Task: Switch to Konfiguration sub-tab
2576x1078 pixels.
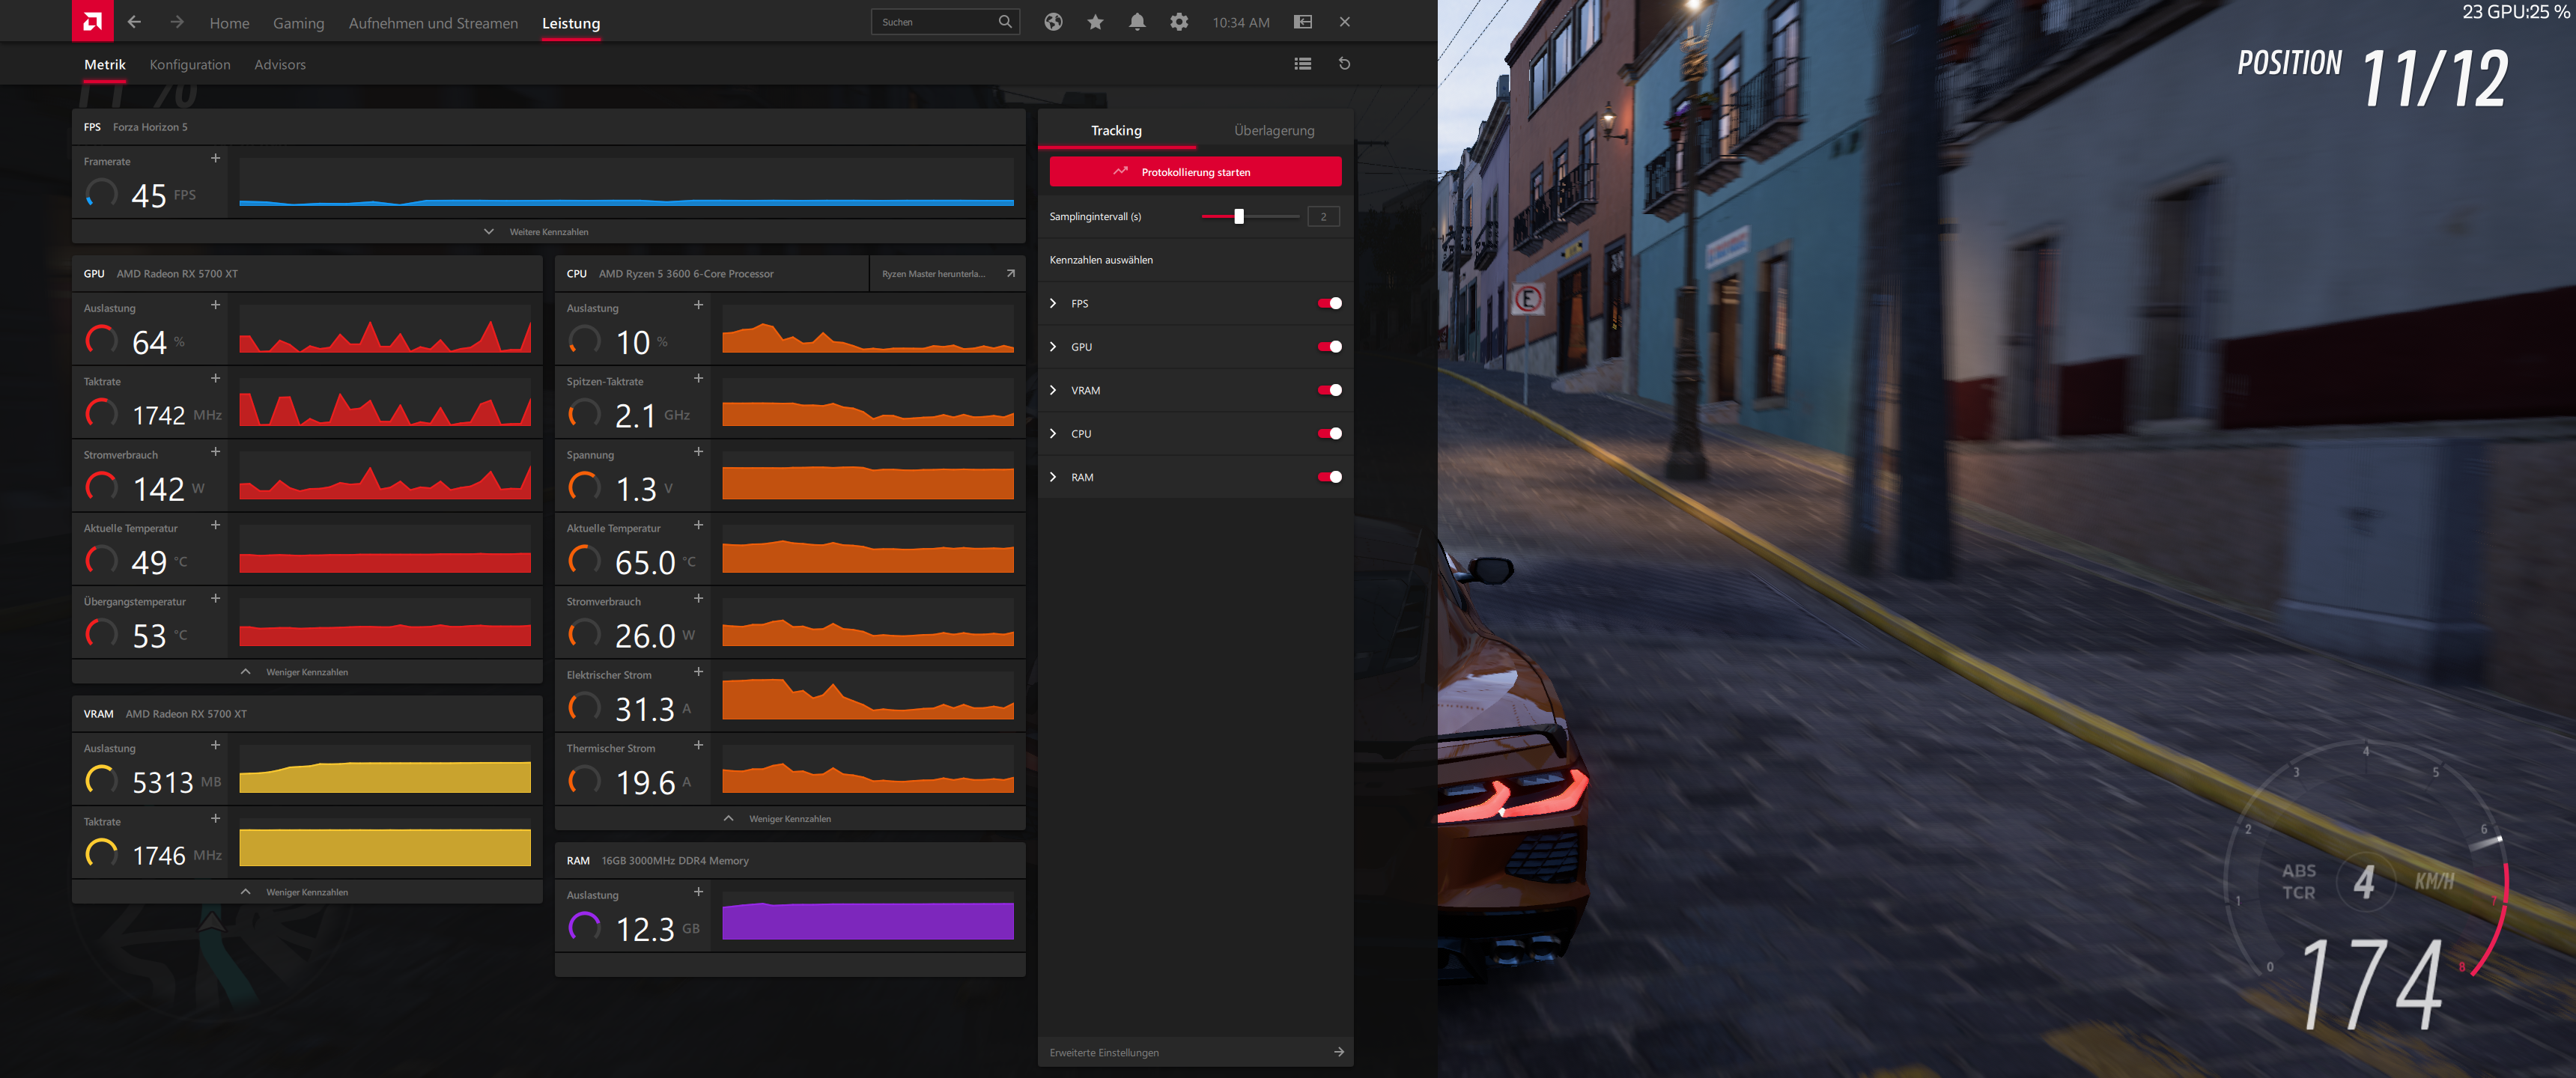Action: click(x=190, y=64)
